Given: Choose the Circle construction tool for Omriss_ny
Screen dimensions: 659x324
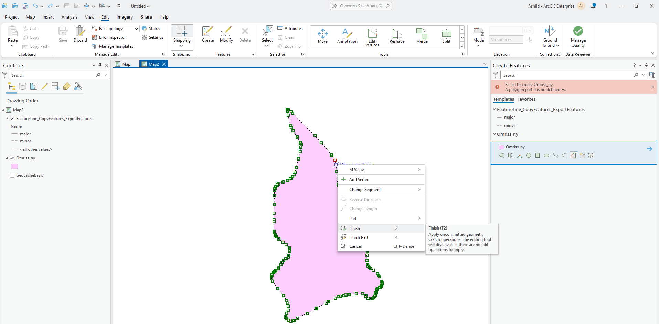Looking at the screenshot, I should click(x=529, y=155).
